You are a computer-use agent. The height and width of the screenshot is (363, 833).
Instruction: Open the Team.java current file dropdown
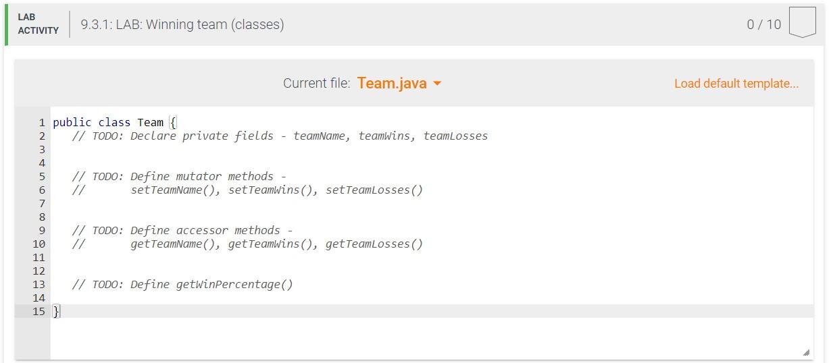click(399, 84)
